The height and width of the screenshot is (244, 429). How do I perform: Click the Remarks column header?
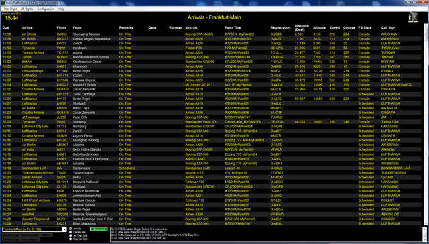point(126,28)
